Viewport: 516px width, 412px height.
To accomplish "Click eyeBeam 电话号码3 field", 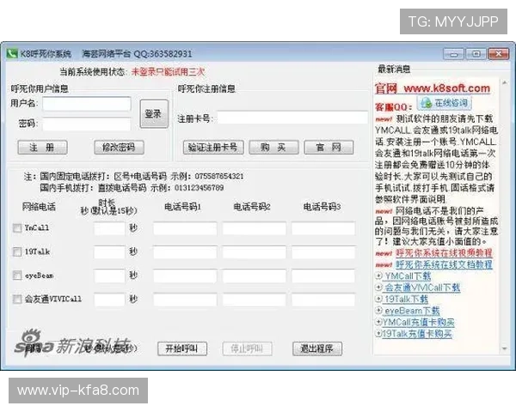I will 323,276.
